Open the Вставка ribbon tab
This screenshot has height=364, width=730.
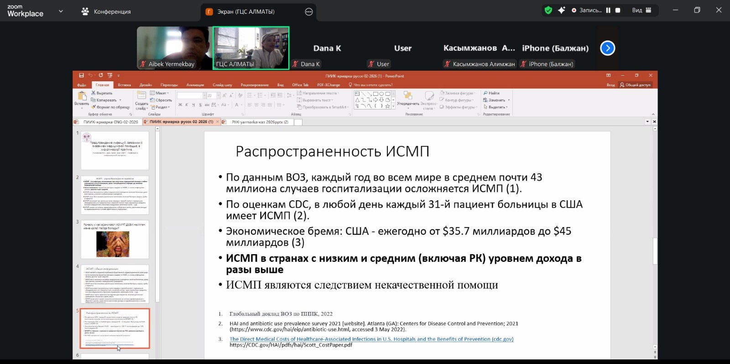pos(124,85)
